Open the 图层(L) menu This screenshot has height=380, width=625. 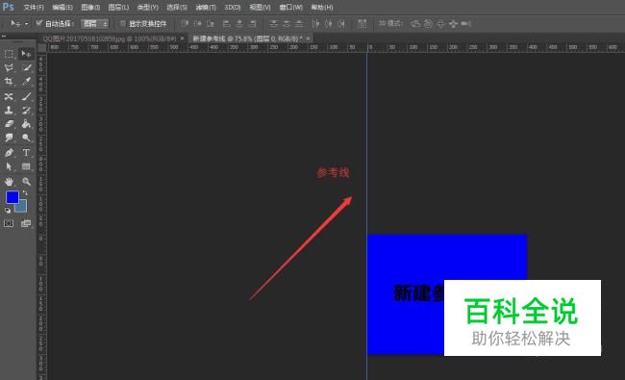119,7
